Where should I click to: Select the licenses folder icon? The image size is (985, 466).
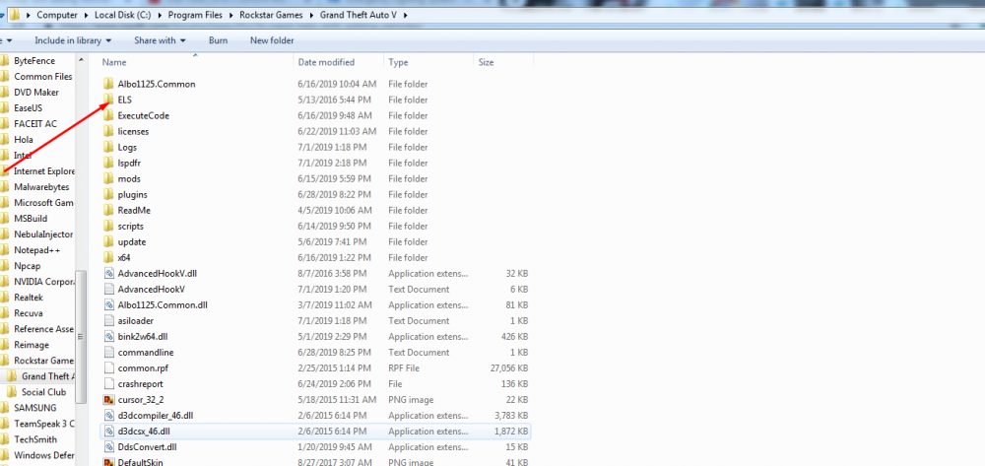tap(108, 131)
